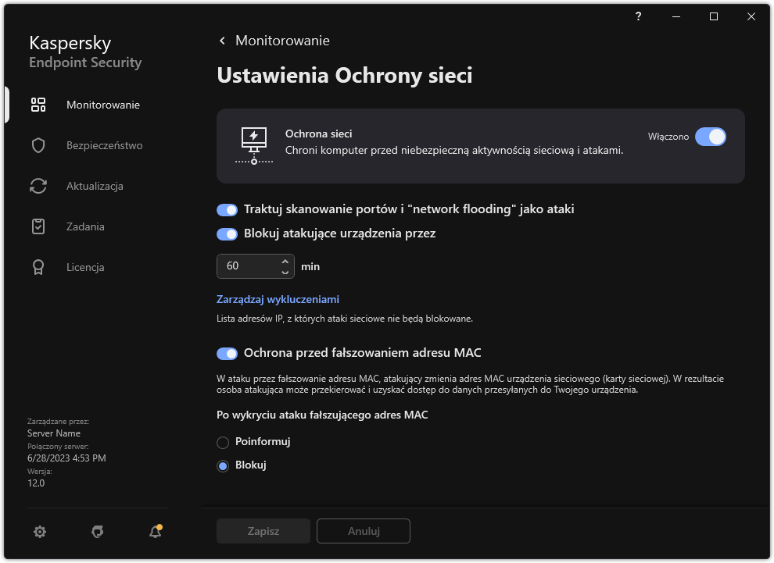This screenshot has height=563, width=774.
Task: Disable Ochrona przed fałszowaniem adresu MAC
Action: (227, 353)
